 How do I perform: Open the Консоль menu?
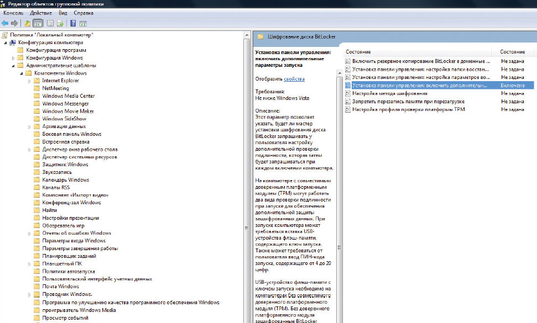[13, 13]
